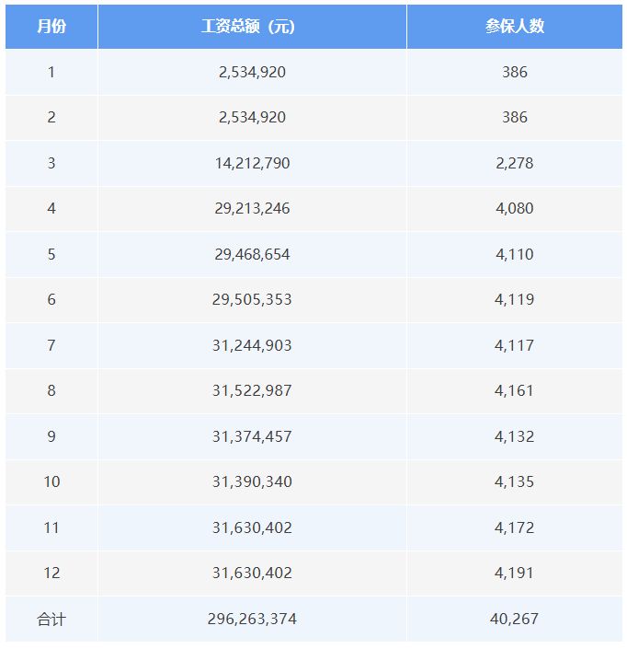The image size is (627, 649).
Task: Click the insured count 4,161
Action: pyautogui.click(x=515, y=390)
